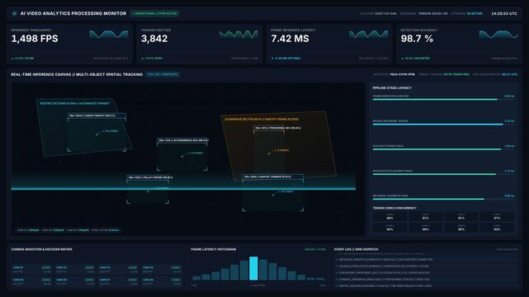This screenshot has height=297, width=529.
Task: Select the CHECKPOINT_HEARTBEAT_ACK event log row
Action: [x=427, y=273]
